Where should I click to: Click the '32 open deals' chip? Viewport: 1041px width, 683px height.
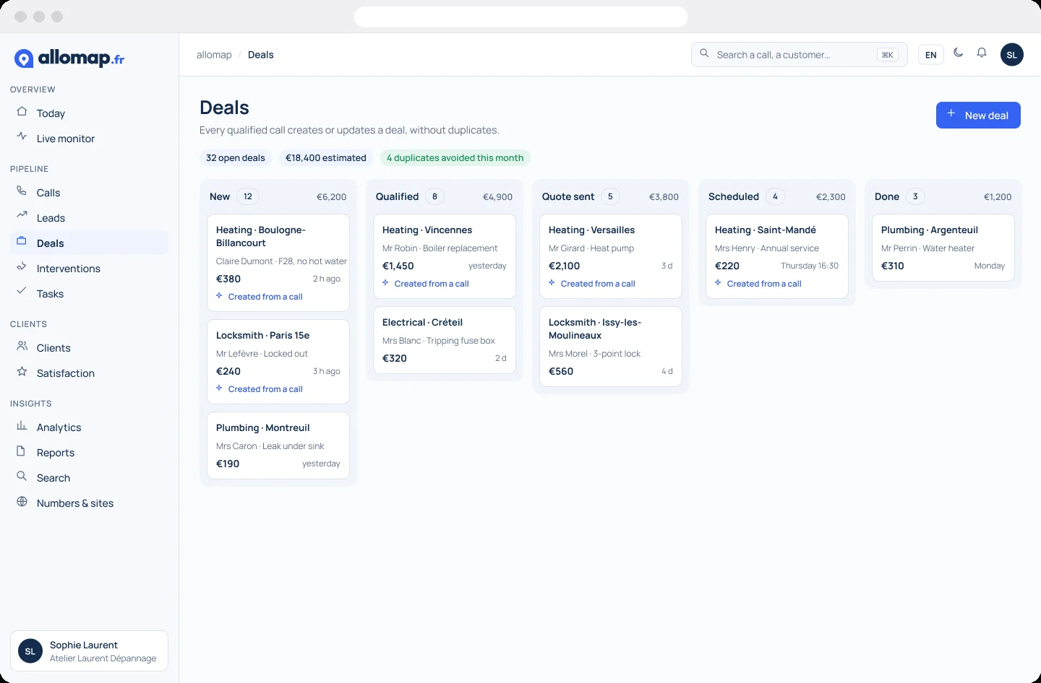(x=236, y=158)
